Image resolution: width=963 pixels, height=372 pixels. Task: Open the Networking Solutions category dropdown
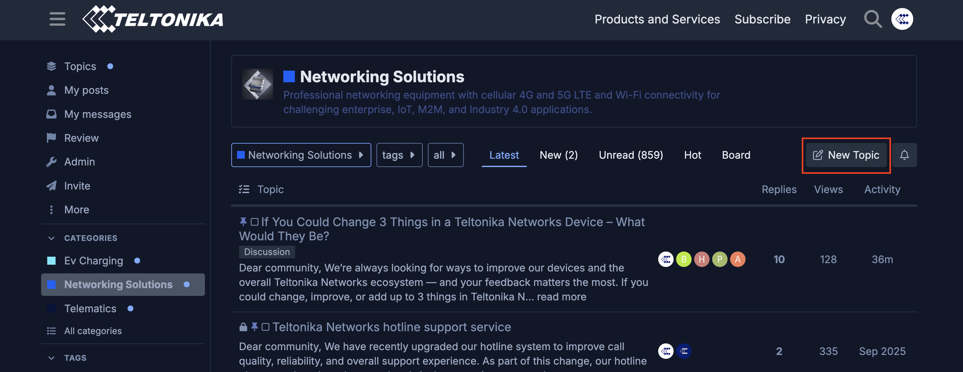coord(301,155)
